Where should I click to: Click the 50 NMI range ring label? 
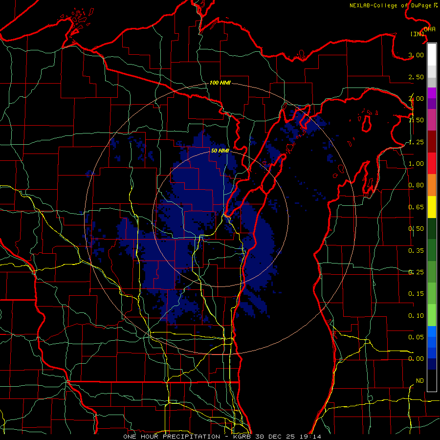click(x=220, y=151)
